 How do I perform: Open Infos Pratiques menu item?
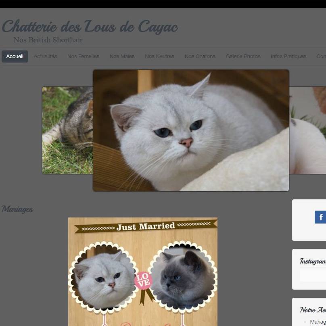288,56
